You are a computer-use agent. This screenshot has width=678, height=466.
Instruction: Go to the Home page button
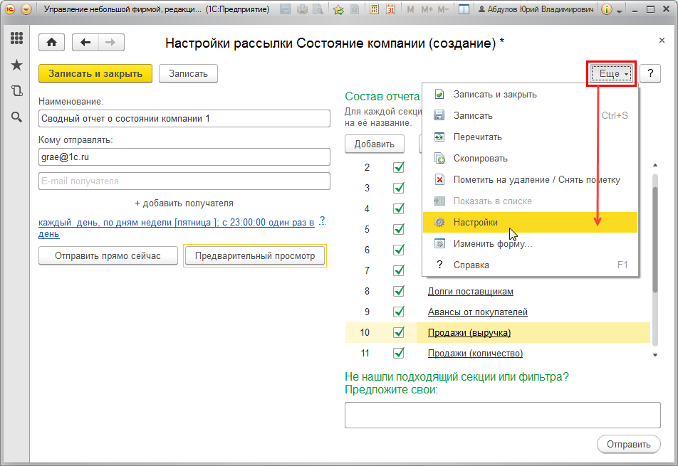click(51, 43)
